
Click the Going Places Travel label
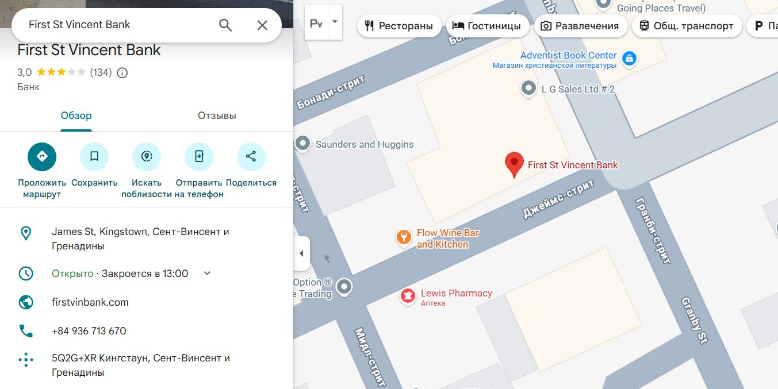point(661,8)
